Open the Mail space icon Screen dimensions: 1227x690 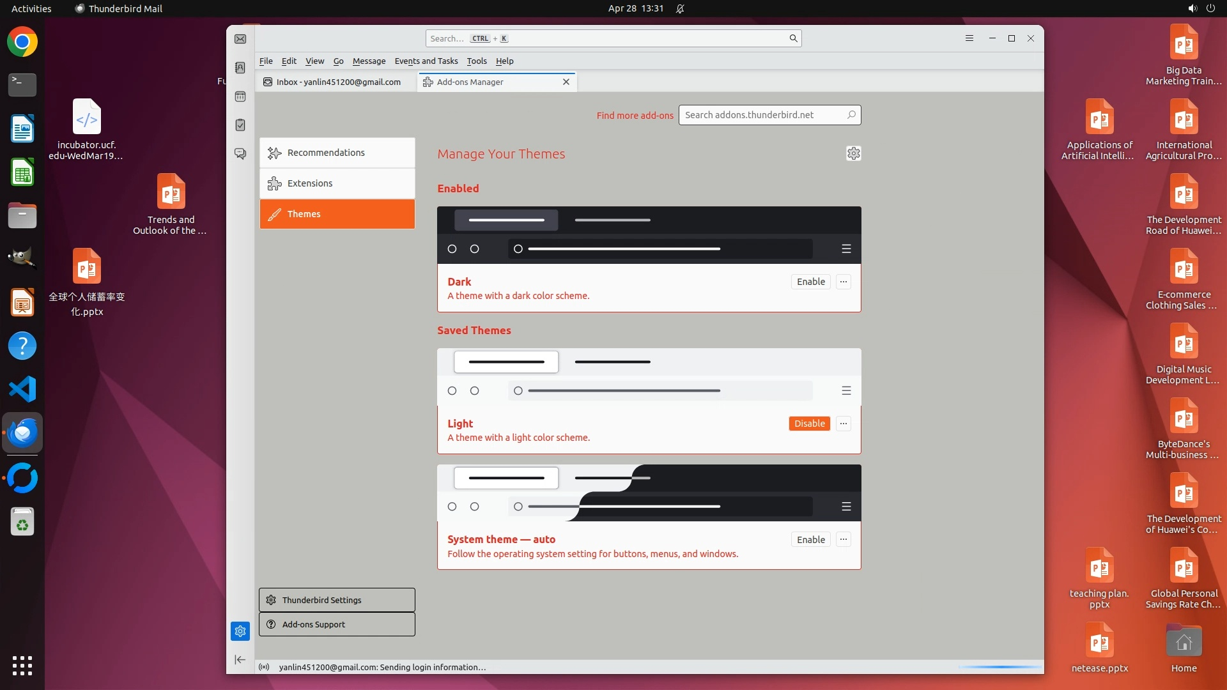240,39
